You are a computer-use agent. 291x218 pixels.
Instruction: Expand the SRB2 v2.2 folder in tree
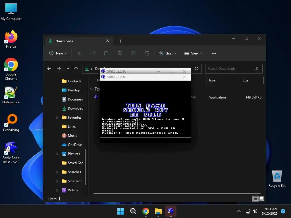pos(57,181)
